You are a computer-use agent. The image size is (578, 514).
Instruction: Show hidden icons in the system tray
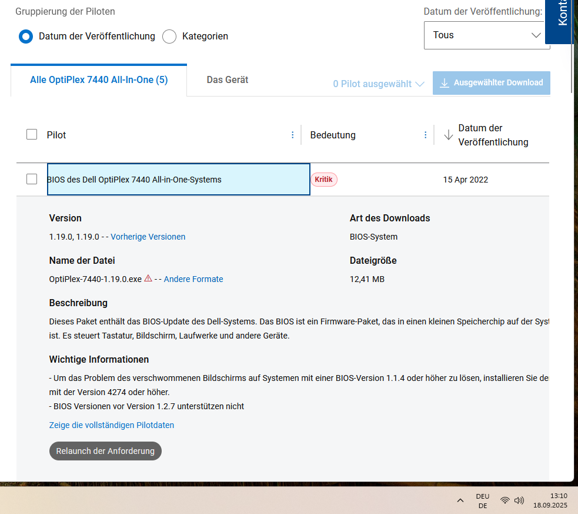[x=460, y=500]
